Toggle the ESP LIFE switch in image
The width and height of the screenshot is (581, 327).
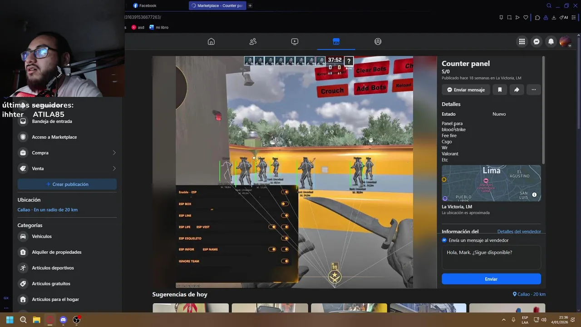pos(272,227)
